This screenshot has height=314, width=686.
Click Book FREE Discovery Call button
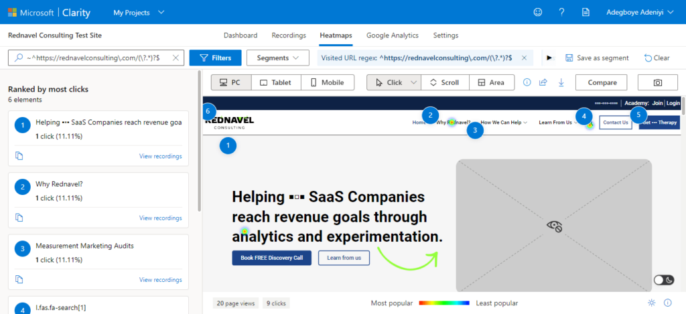tap(272, 258)
